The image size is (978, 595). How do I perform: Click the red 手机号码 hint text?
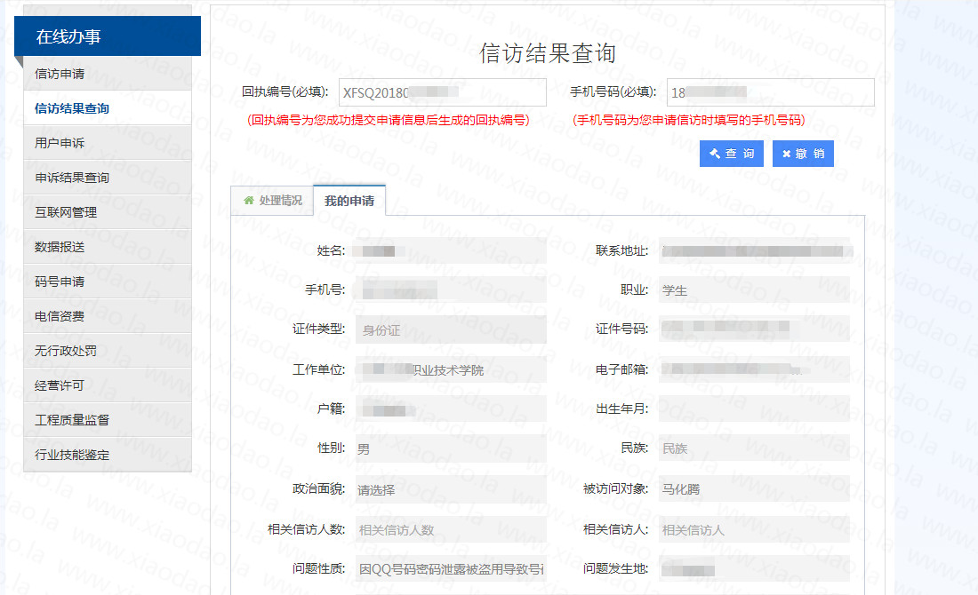688,120
